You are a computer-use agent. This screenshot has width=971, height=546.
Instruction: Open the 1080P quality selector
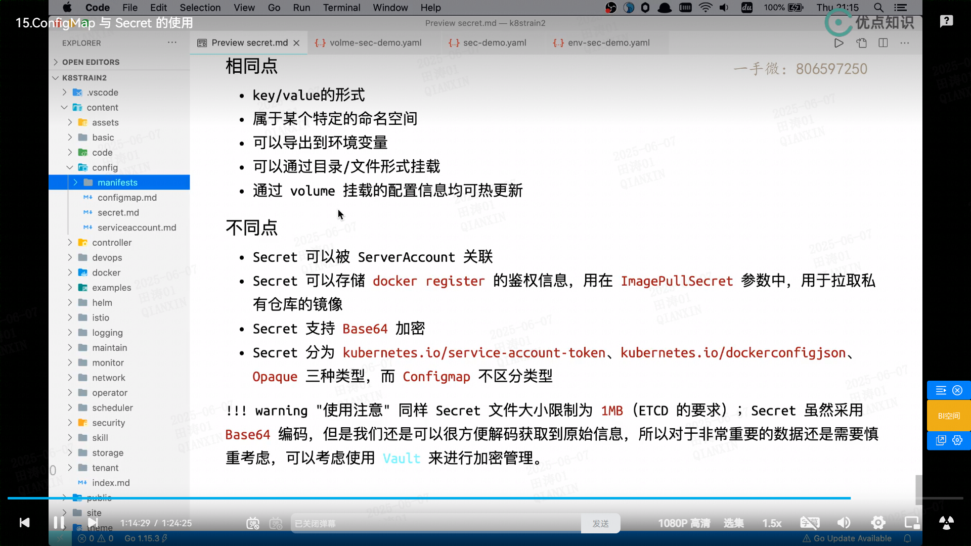click(x=684, y=523)
